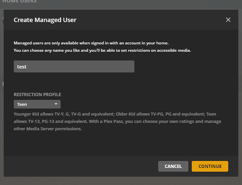Click the HOME USERS heading behind dialog
Screen dimensions: 242x185
coord(19,2)
